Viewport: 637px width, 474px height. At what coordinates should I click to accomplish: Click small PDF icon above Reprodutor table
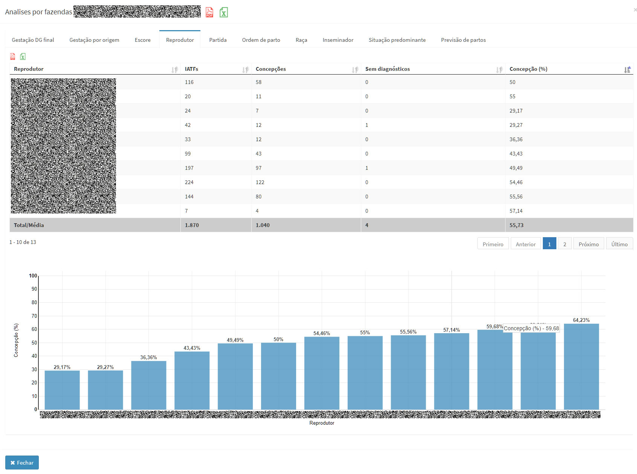tap(13, 56)
